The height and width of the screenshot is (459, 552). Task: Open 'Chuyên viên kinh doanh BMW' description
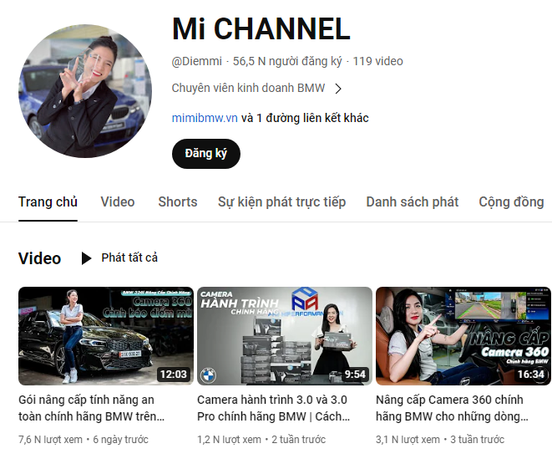click(x=248, y=88)
